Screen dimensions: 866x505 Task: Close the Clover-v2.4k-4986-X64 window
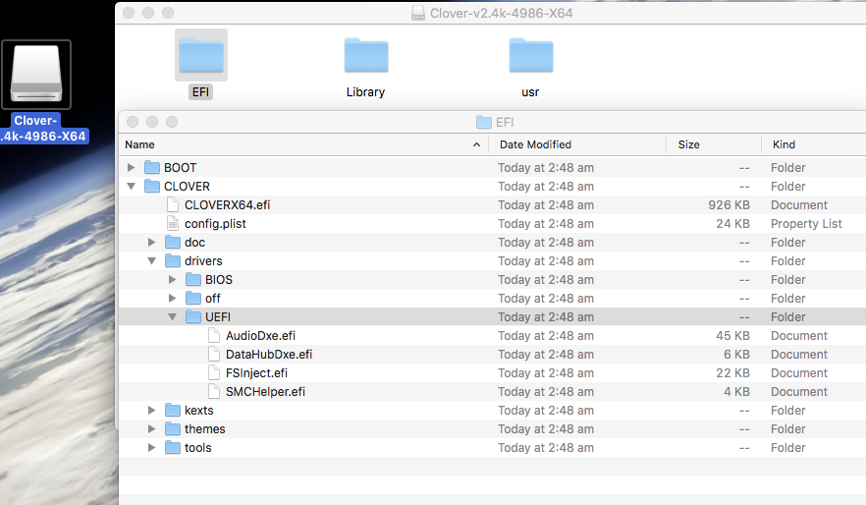[x=129, y=13]
